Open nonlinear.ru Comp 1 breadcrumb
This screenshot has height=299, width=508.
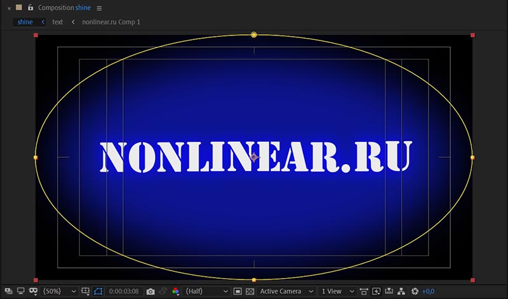click(x=111, y=22)
